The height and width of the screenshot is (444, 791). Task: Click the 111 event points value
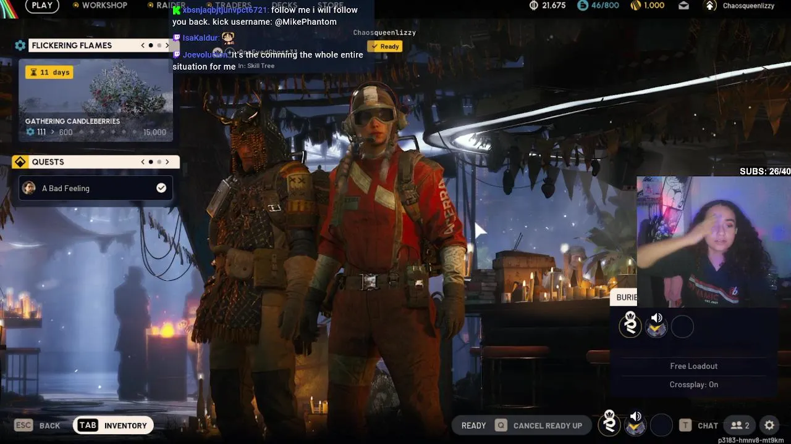pos(41,132)
